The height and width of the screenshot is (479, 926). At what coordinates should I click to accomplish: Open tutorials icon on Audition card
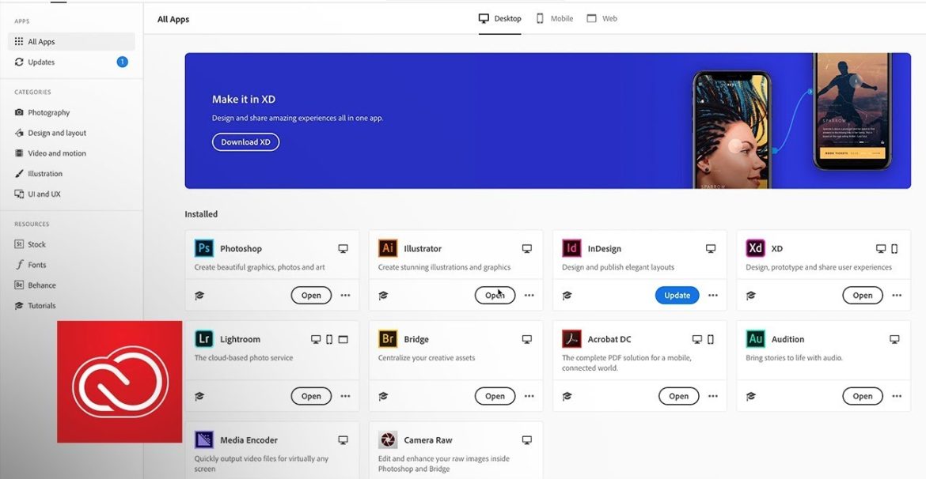tap(750, 397)
